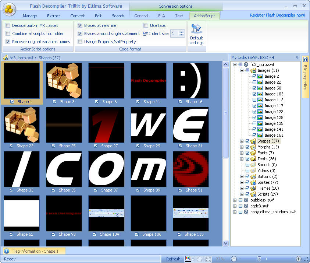Click the Refresh button in status bar
This screenshot has height=263, width=310.
pyautogui.click(x=173, y=259)
